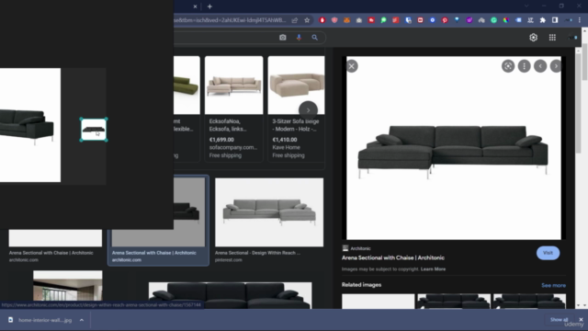588x331 pixels.
Task: Click the green chat bubble extension icon
Action: pyautogui.click(x=384, y=20)
